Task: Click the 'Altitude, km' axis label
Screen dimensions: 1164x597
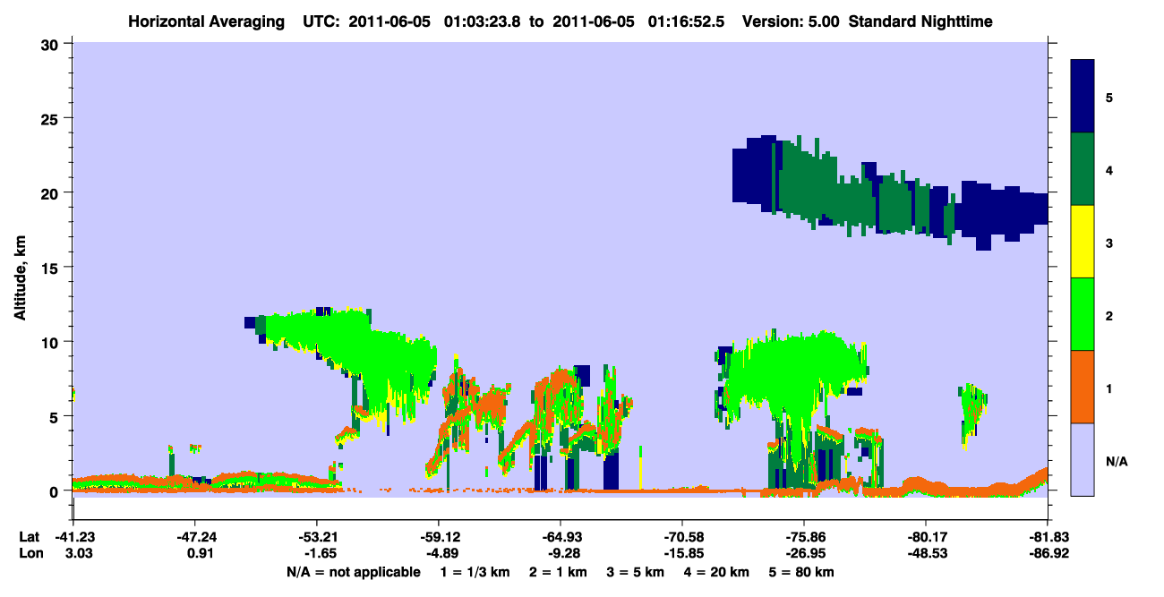Action: (x=21, y=279)
